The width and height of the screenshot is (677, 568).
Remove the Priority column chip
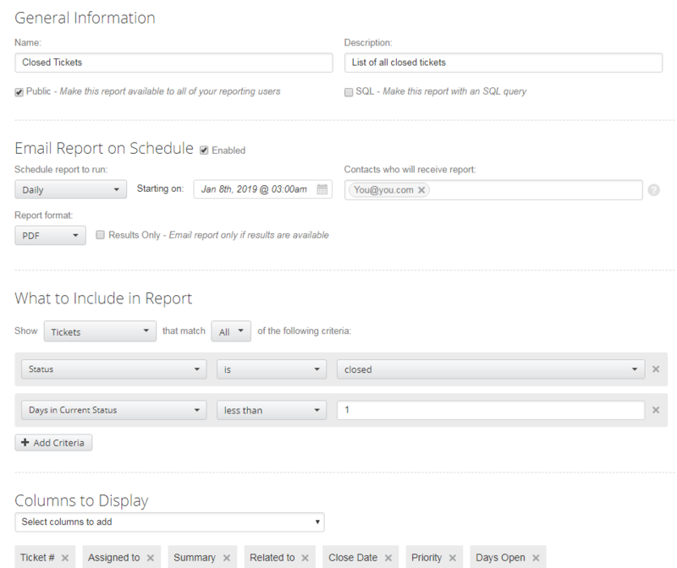pos(454,557)
